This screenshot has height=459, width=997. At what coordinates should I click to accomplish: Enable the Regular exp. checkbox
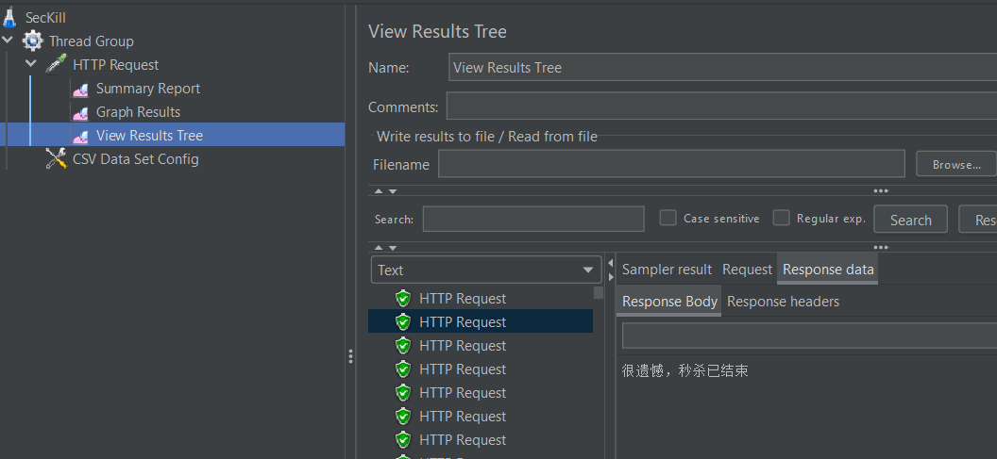coord(781,218)
